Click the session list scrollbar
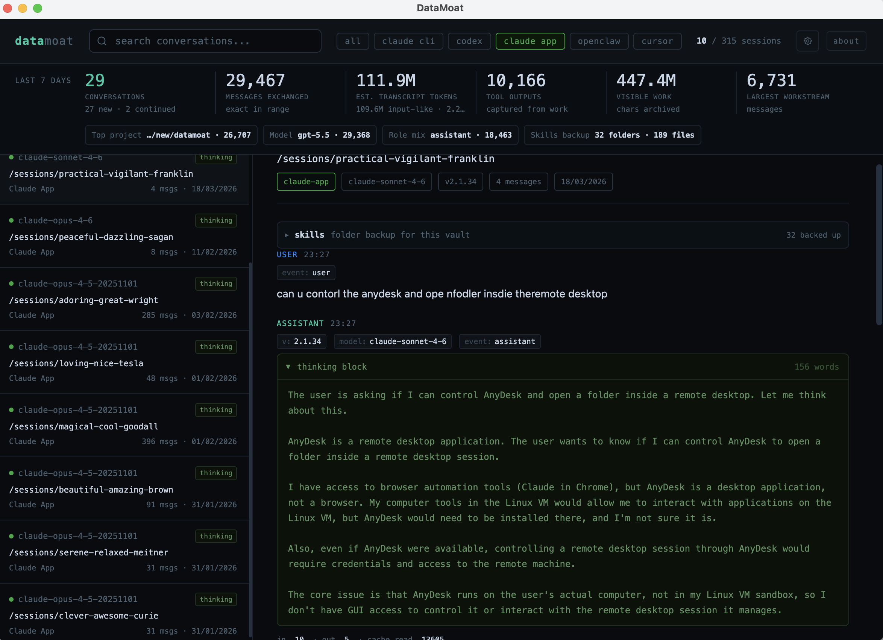883x640 pixels. tap(250, 450)
